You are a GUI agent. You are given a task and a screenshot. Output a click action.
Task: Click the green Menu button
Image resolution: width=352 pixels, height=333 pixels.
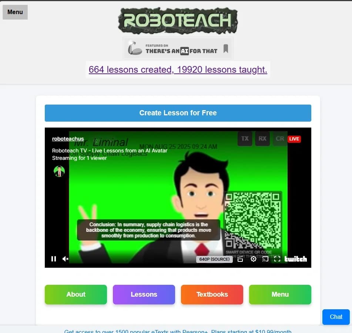(x=280, y=294)
